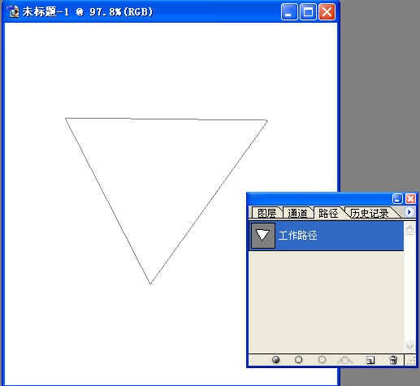Close the 未标题-1 document window
Screen dimensions: 420x386
(327, 12)
